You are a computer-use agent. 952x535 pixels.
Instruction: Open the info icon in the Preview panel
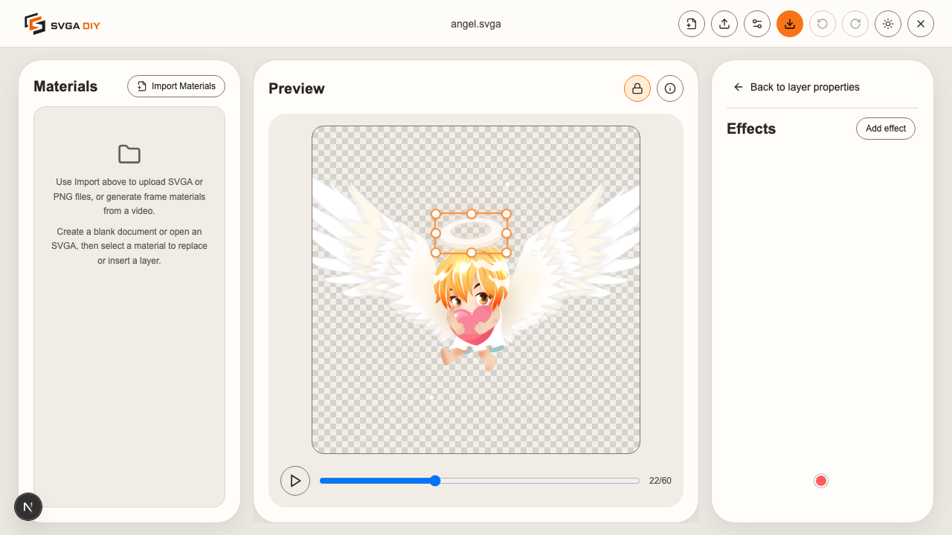pyautogui.click(x=670, y=88)
